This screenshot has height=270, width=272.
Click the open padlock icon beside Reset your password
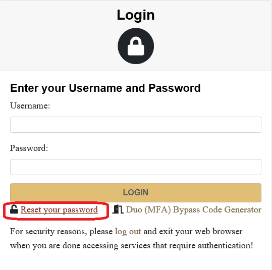tap(14, 209)
